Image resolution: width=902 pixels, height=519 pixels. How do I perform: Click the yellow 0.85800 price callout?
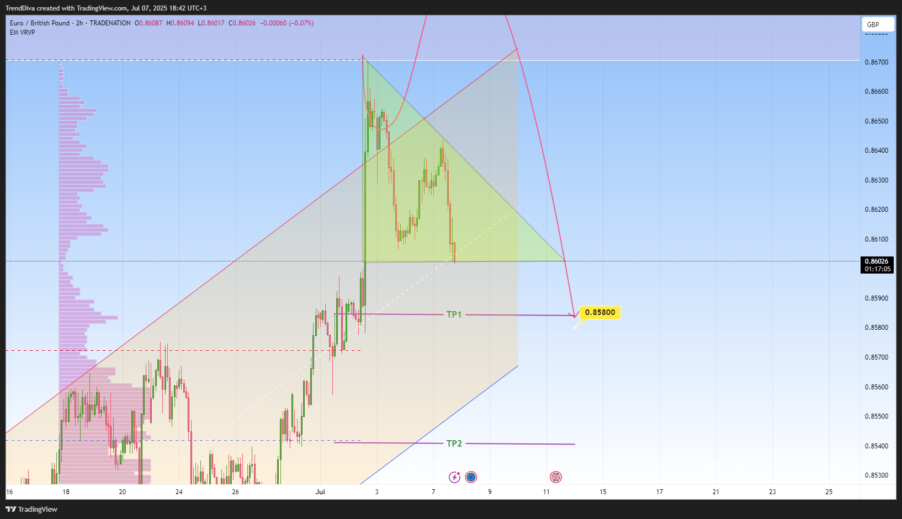[x=600, y=312]
